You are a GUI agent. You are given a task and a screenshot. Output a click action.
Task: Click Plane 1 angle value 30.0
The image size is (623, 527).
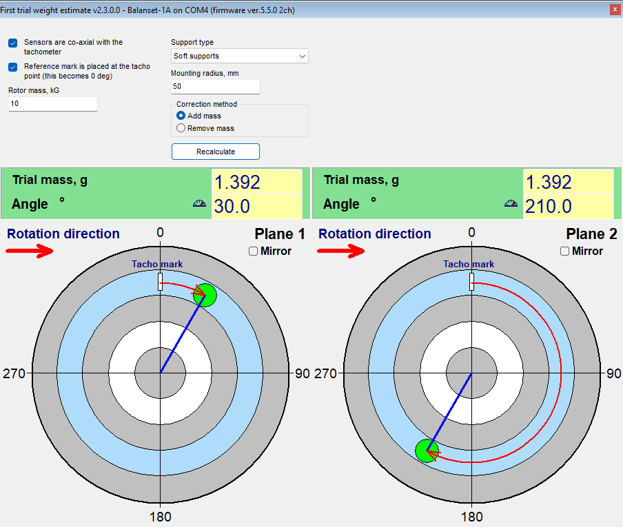257,206
